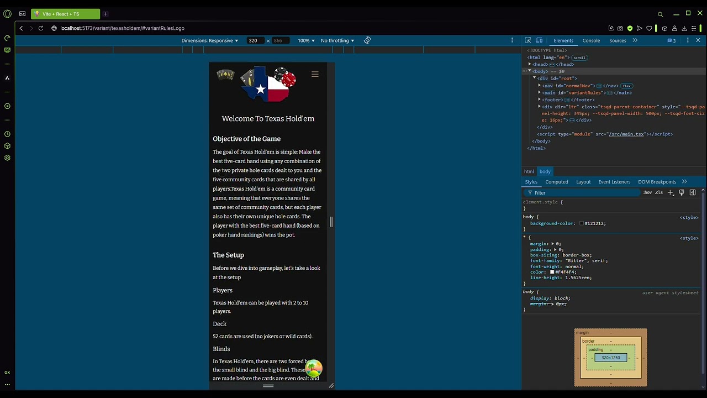Open the 100% zoom dropdown

point(307,40)
